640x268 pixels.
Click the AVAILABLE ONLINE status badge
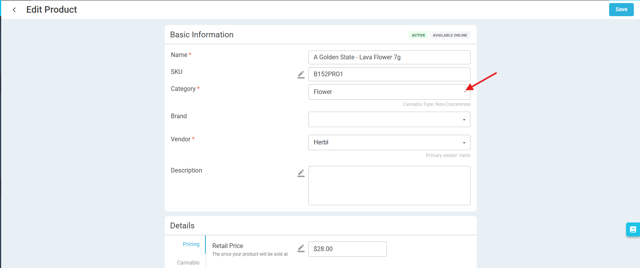[x=450, y=35]
